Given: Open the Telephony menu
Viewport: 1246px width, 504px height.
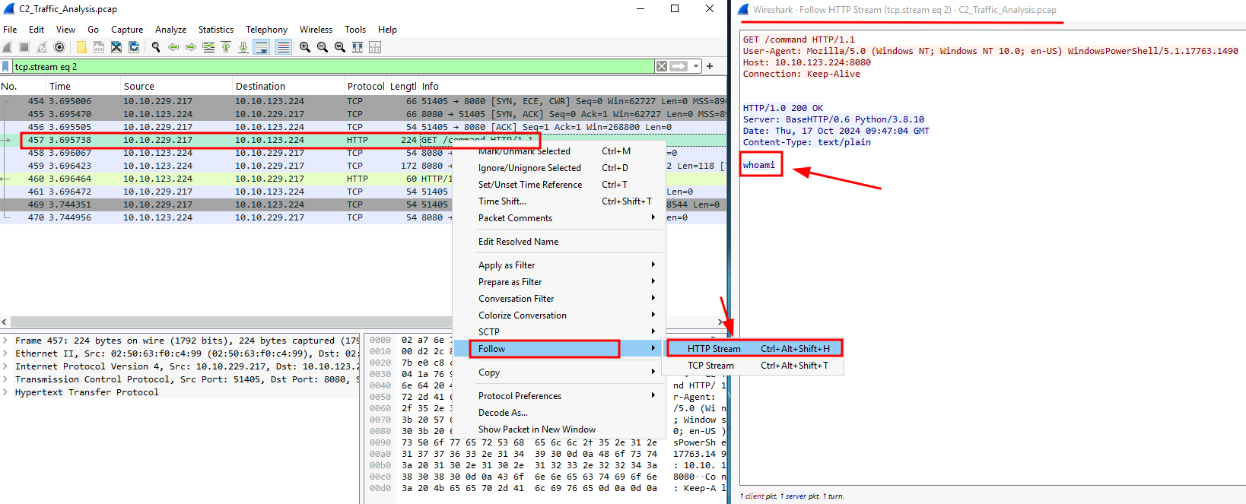Looking at the screenshot, I should 267,29.
